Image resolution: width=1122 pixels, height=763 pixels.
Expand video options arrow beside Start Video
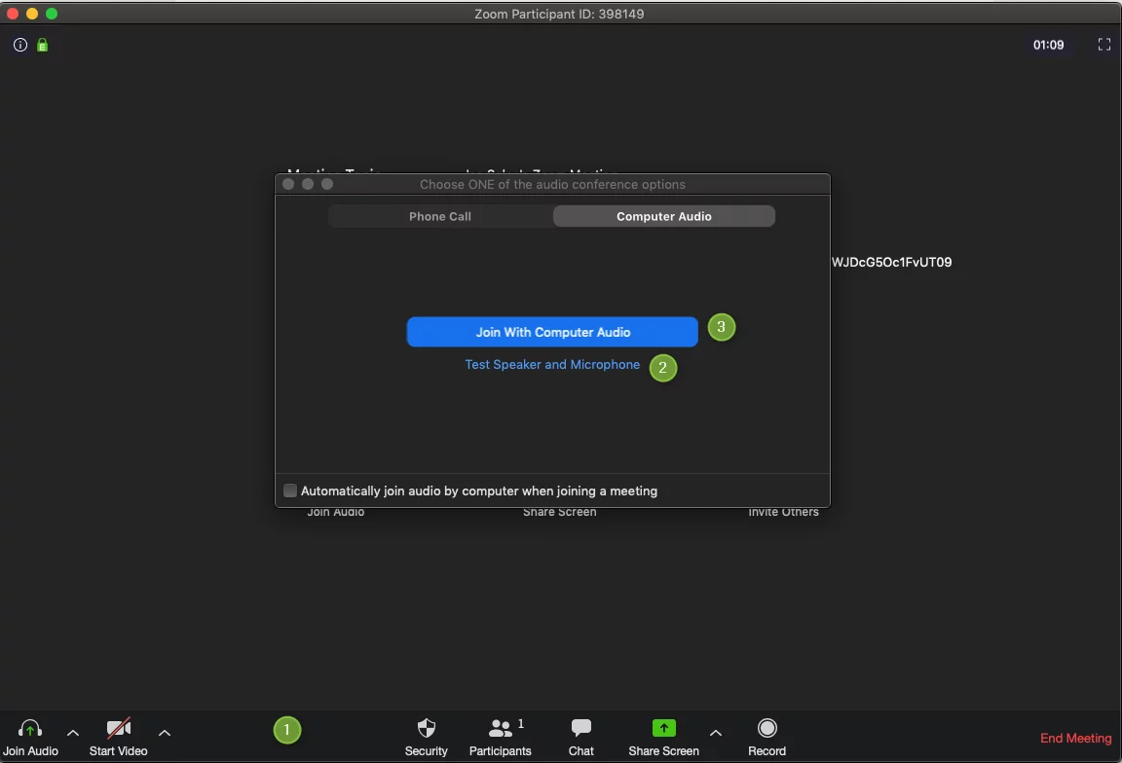165,733
